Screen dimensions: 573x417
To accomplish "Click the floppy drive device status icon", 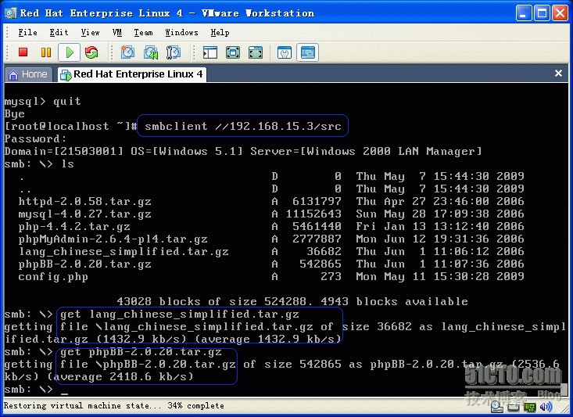I will [514, 407].
